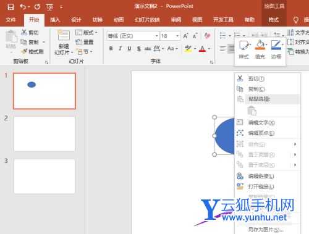
Task: Choose 编辑链接 in context menu
Action: pos(268,176)
